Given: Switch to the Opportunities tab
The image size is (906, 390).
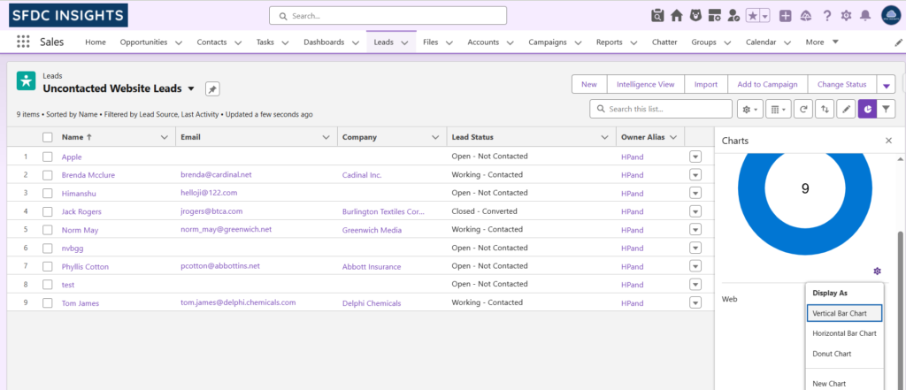Looking at the screenshot, I should (x=143, y=42).
